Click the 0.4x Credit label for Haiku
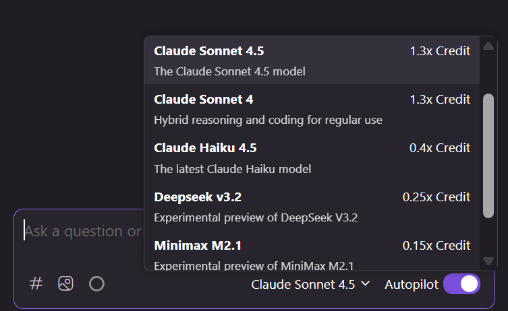508x311 pixels. pos(440,147)
